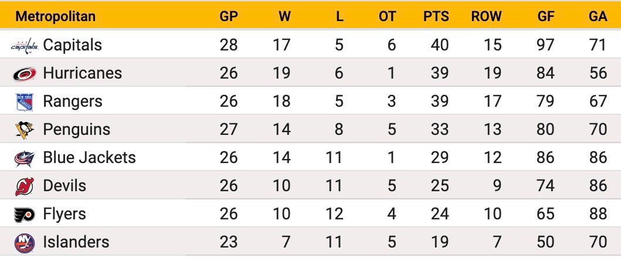
Task: Click the Islanders team logo
Action: [x=25, y=243]
